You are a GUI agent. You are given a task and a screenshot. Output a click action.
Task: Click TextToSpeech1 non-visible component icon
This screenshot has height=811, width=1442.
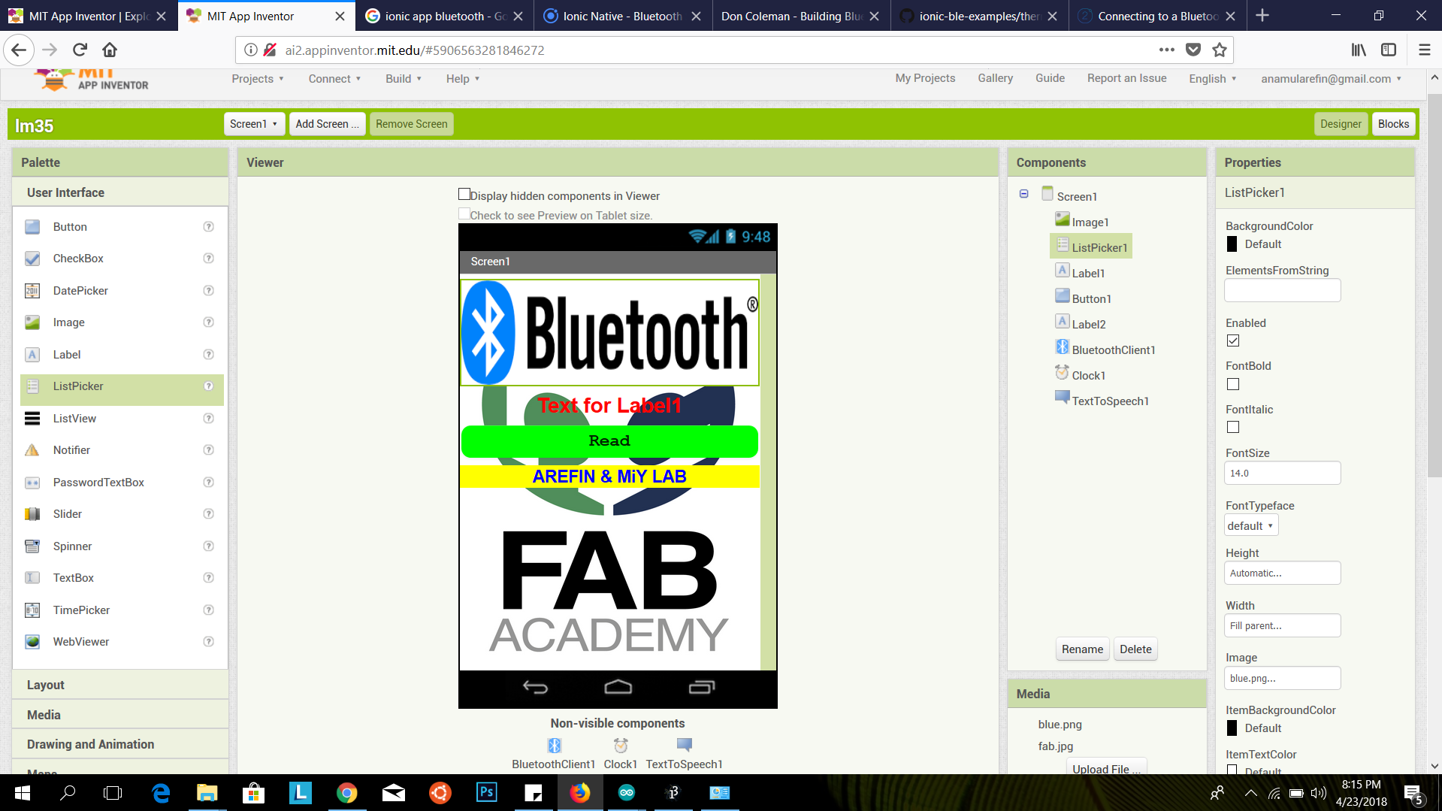684,745
